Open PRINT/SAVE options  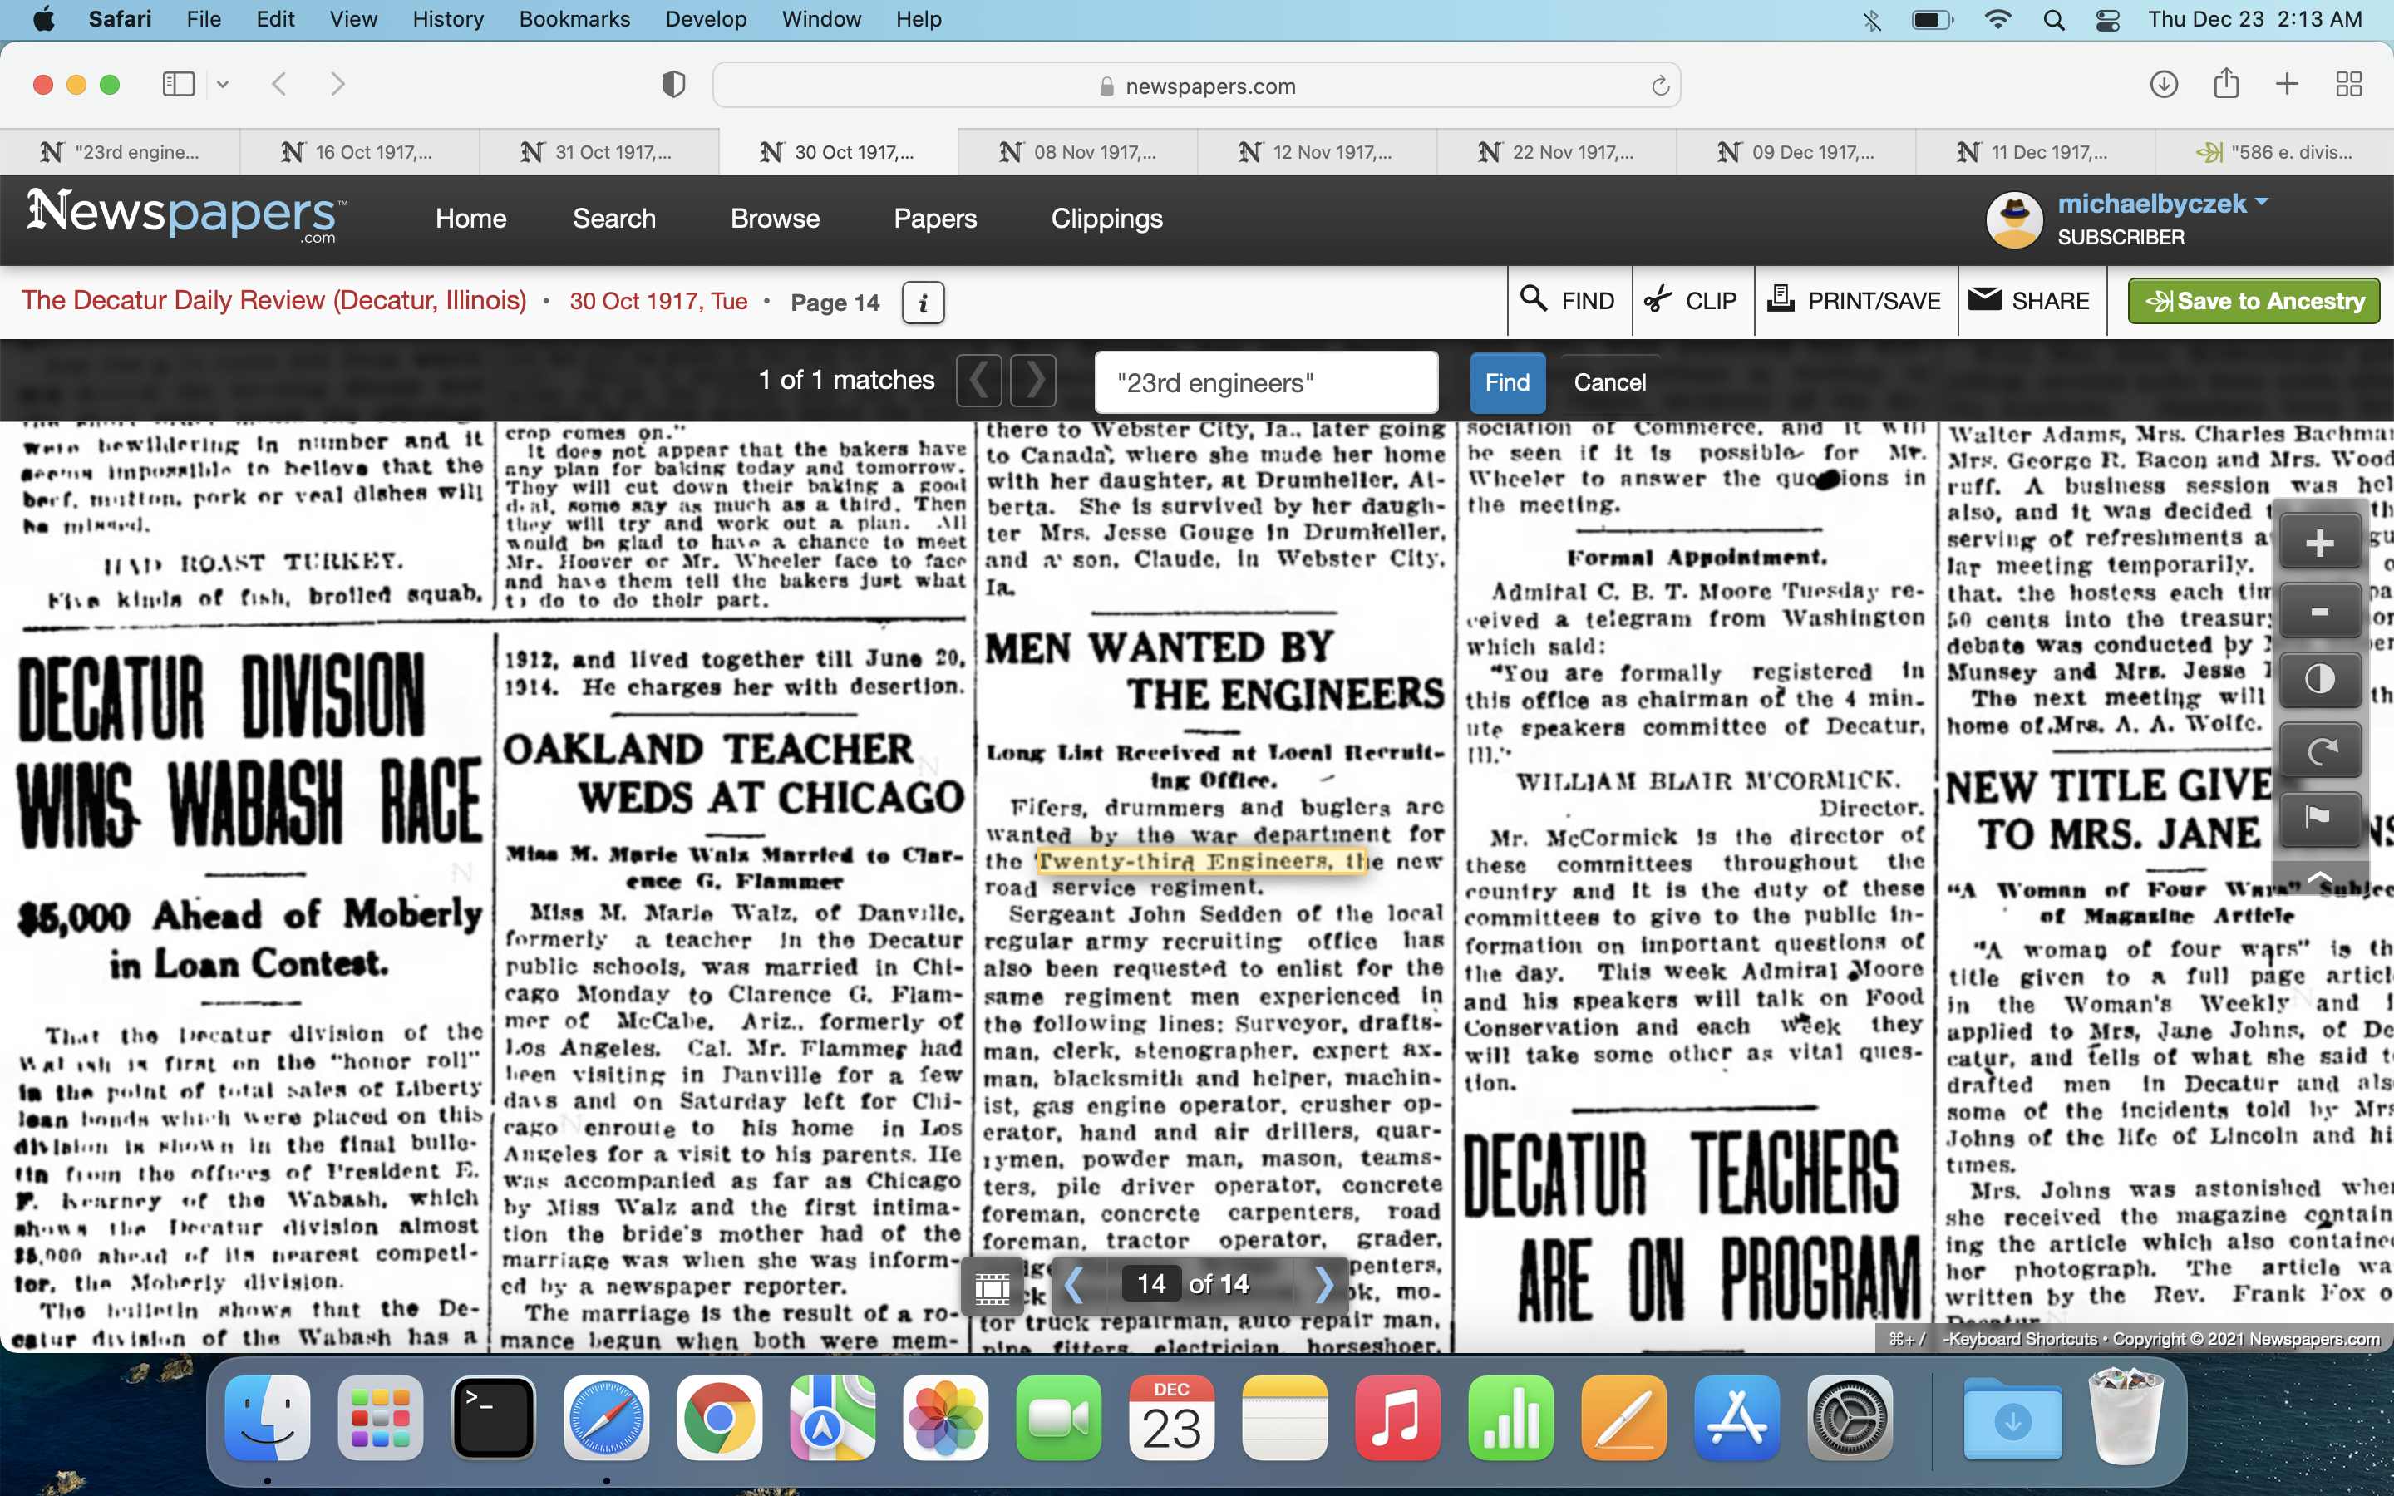pos(1855,301)
